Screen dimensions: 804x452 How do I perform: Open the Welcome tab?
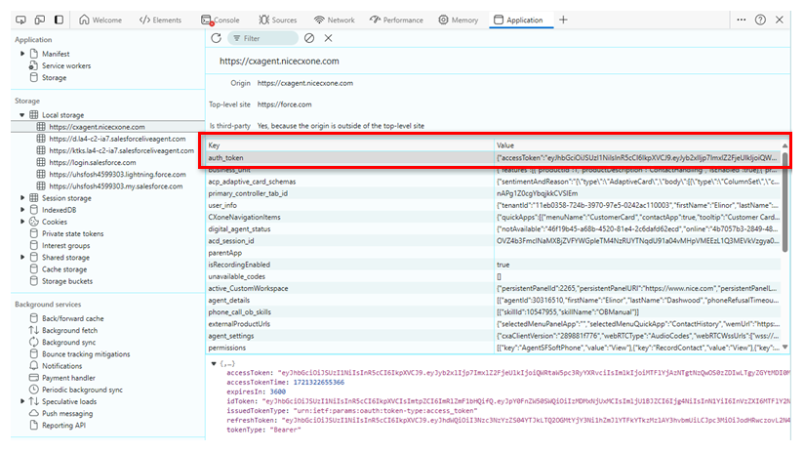(x=100, y=20)
